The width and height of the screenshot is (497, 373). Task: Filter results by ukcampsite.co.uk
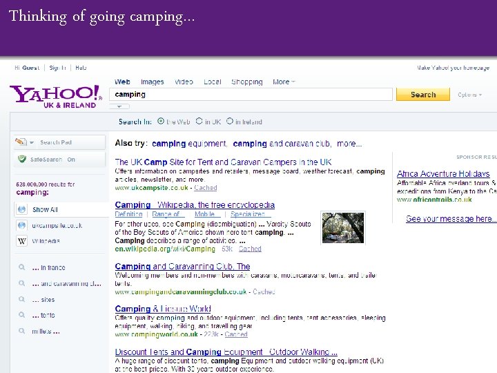(x=57, y=225)
